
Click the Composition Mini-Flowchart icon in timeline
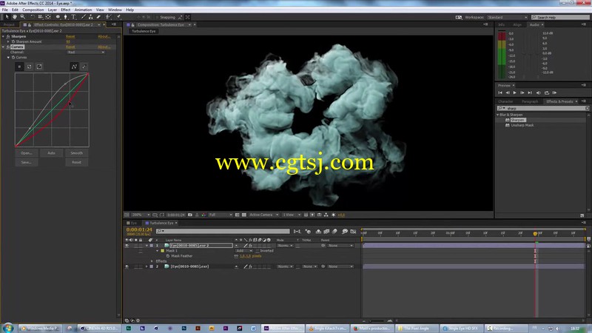pyautogui.click(x=297, y=232)
